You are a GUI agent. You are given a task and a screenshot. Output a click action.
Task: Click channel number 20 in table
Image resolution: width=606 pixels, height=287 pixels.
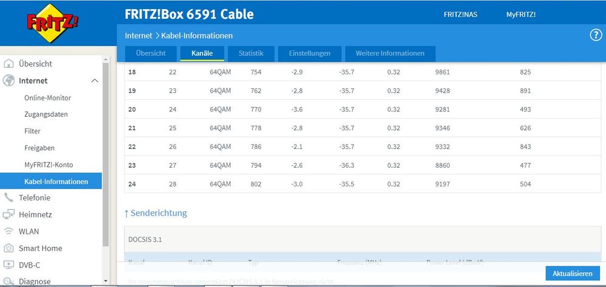[x=132, y=110]
